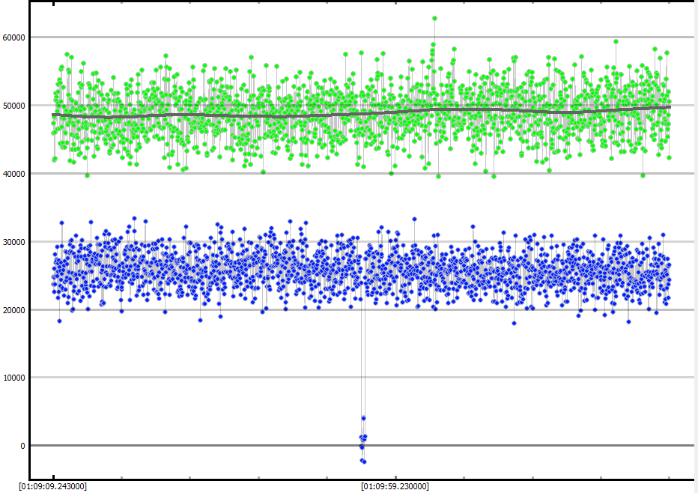698x493 pixels.
Task: Select the lowest blue outlier below zero
Action: pos(363,462)
